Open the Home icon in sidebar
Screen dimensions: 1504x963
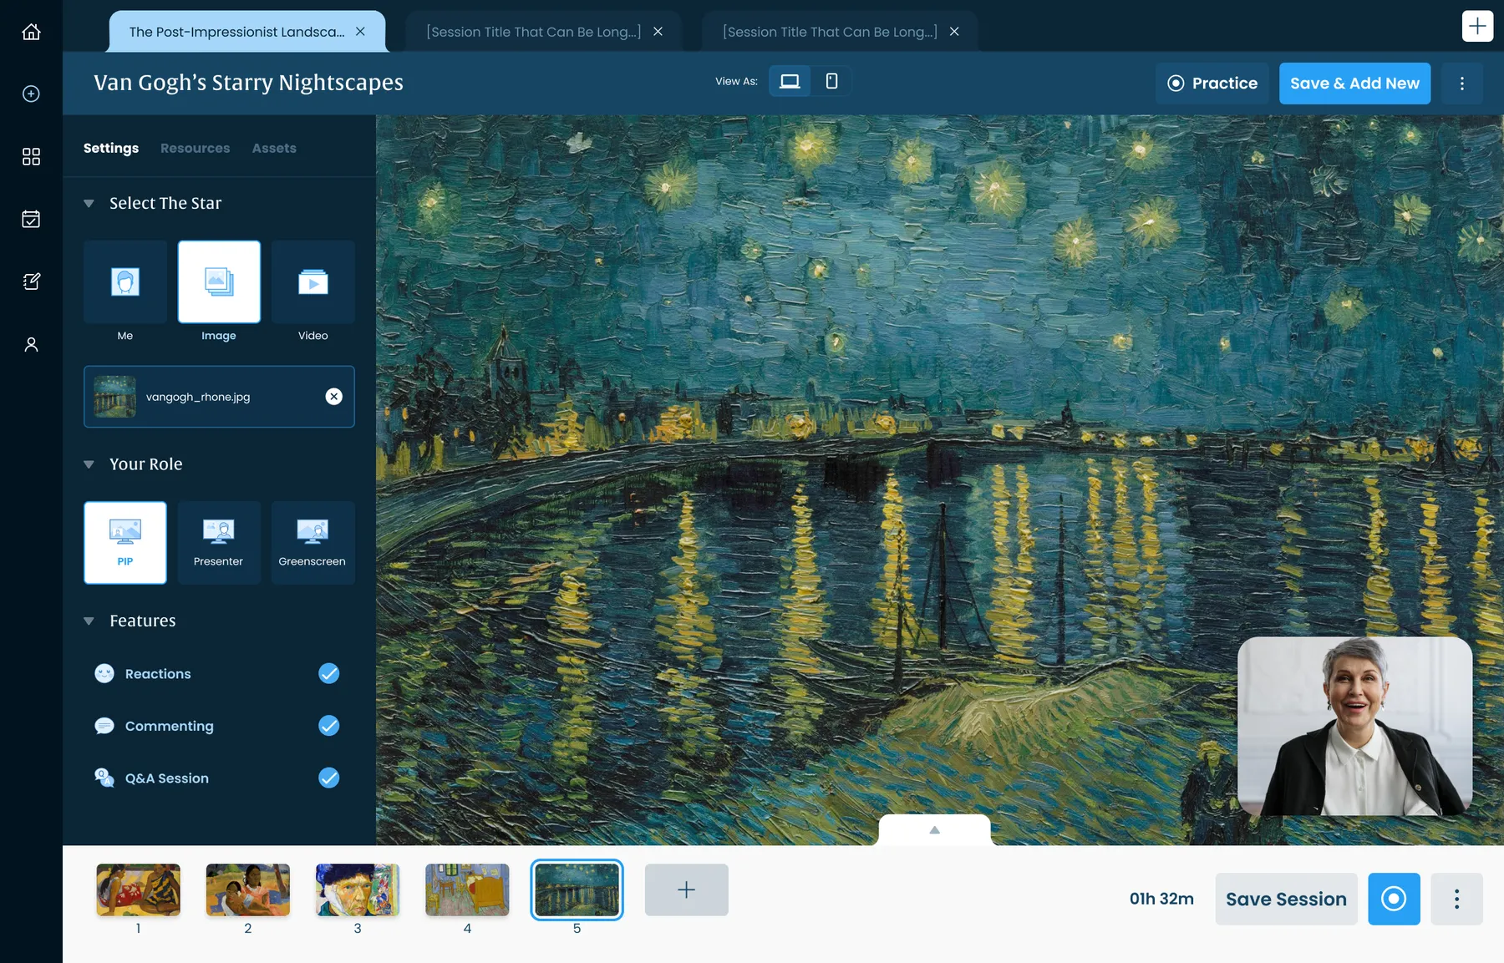pyautogui.click(x=31, y=32)
